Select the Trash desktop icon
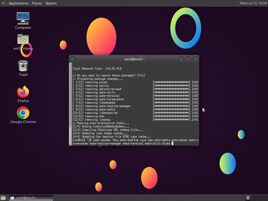This screenshot has height=201, width=268. (x=23, y=68)
